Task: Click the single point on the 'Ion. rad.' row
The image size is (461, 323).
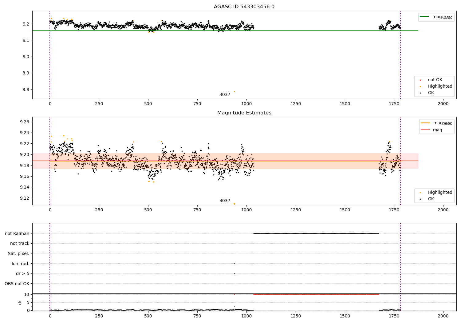Action: (234, 263)
